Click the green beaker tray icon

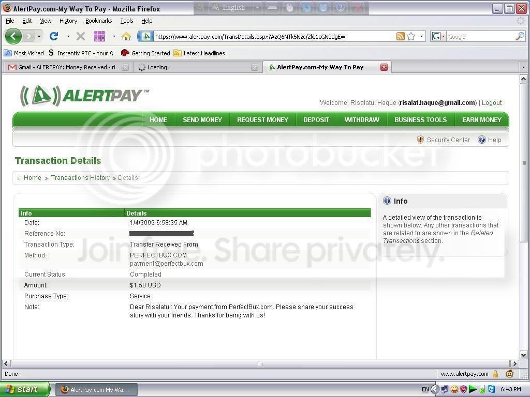pos(482,390)
